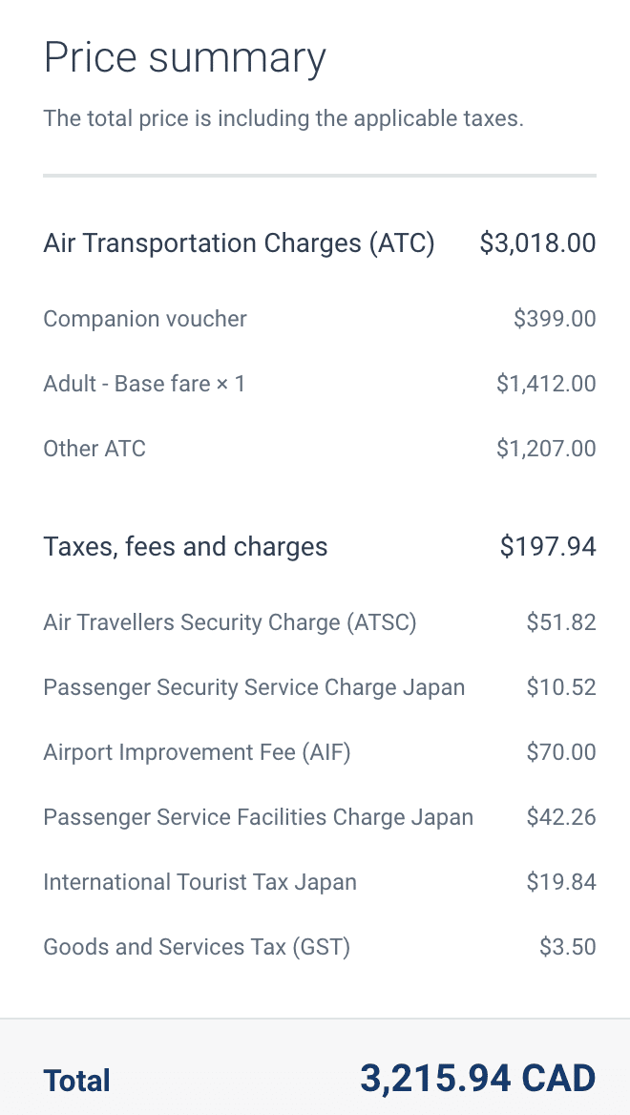Select Passenger Service Facilities Charge Japan
Viewport: 630px width, 1115px height.
(x=258, y=817)
